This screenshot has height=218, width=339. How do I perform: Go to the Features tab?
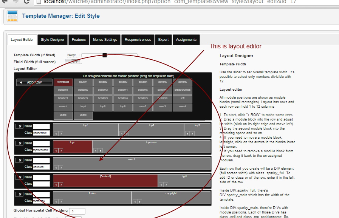(x=79, y=40)
